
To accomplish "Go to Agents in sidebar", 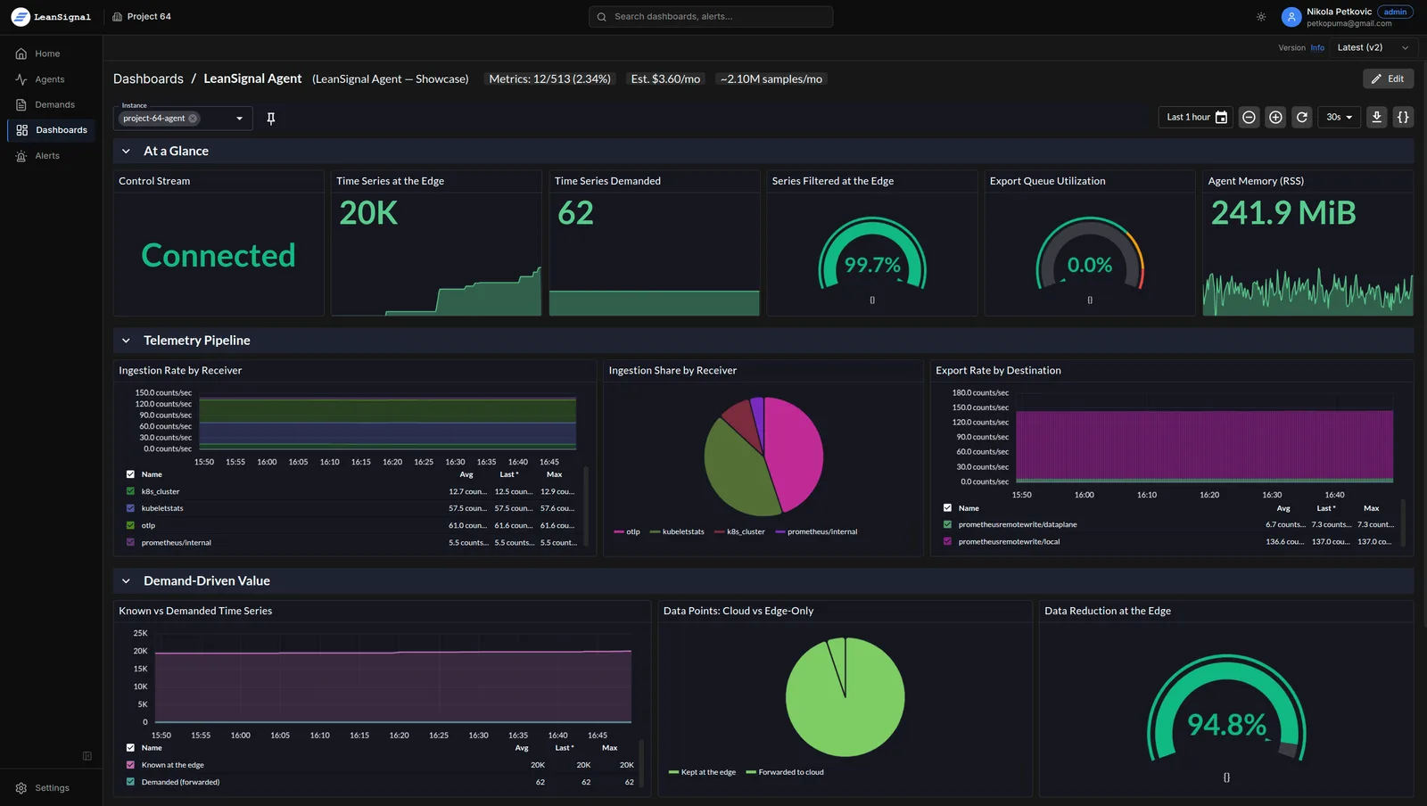I will click(50, 79).
